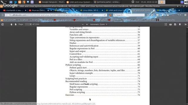The image size is (188, 105).
Task: Open '[primeira parte1' taskbar window
Action: coord(107,2)
